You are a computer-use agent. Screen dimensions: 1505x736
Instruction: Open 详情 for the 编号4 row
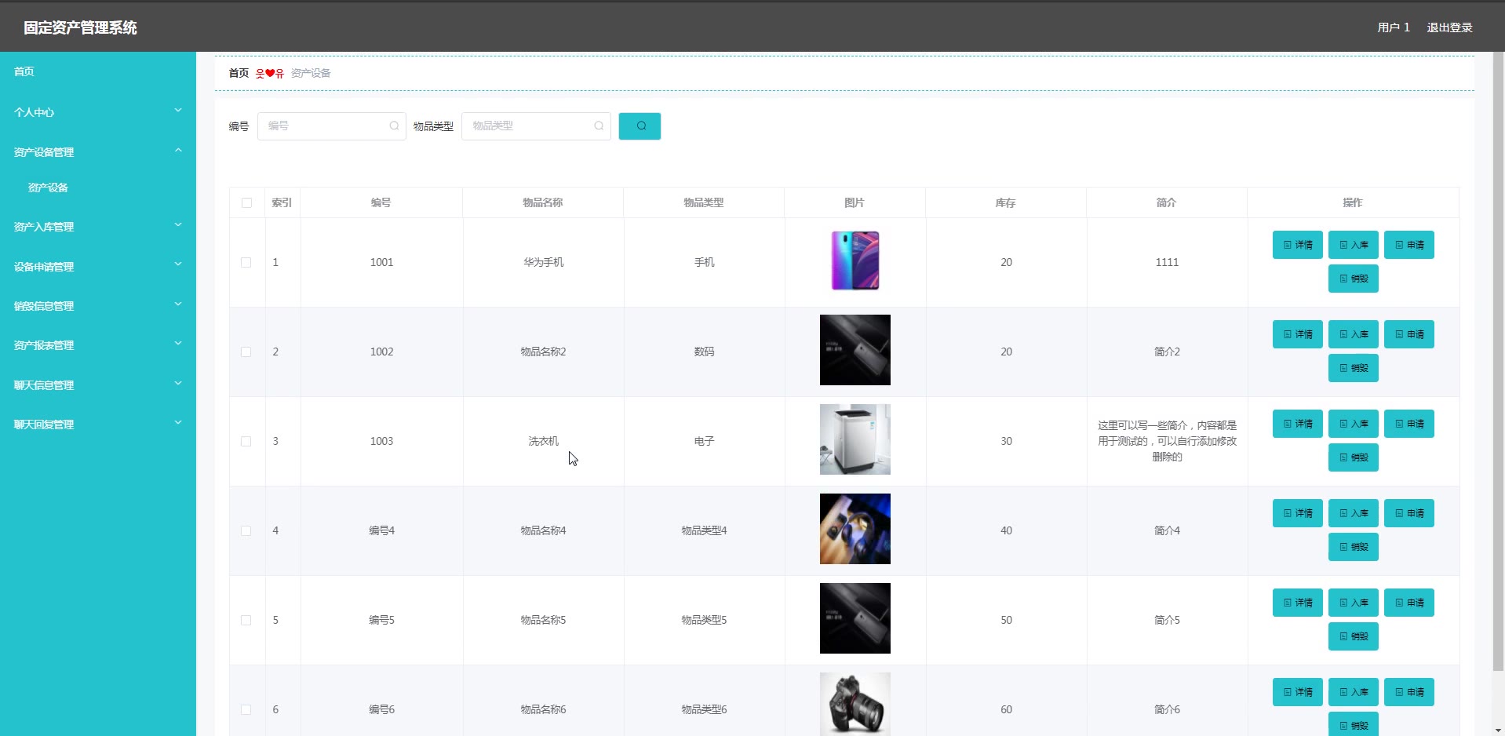pos(1298,513)
